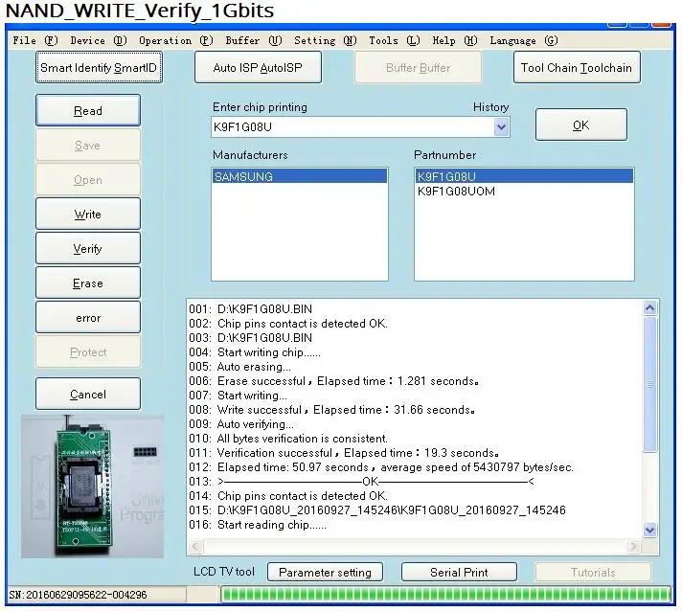
Task: Click the Verify button
Action: pyautogui.click(x=88, y=248)
